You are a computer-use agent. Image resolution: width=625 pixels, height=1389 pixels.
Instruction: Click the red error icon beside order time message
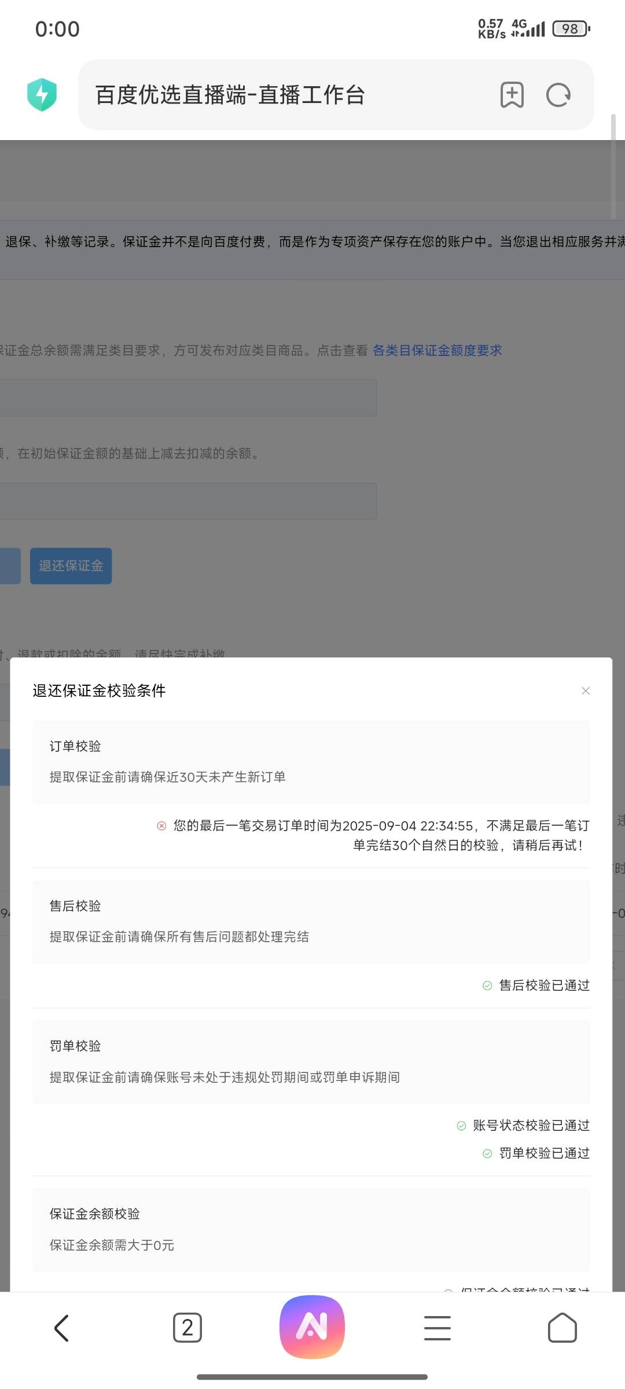pyautogui.click(x=162, y=826)
